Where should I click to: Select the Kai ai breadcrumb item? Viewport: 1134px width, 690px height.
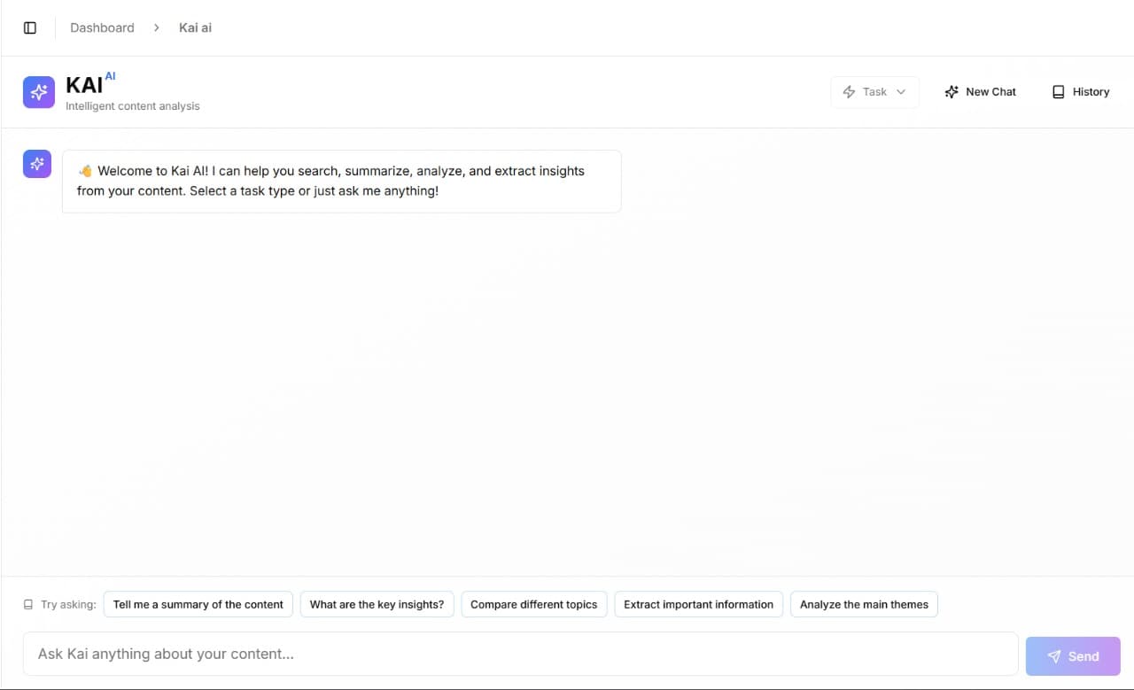pyautogui.click(x=195, y=27)
